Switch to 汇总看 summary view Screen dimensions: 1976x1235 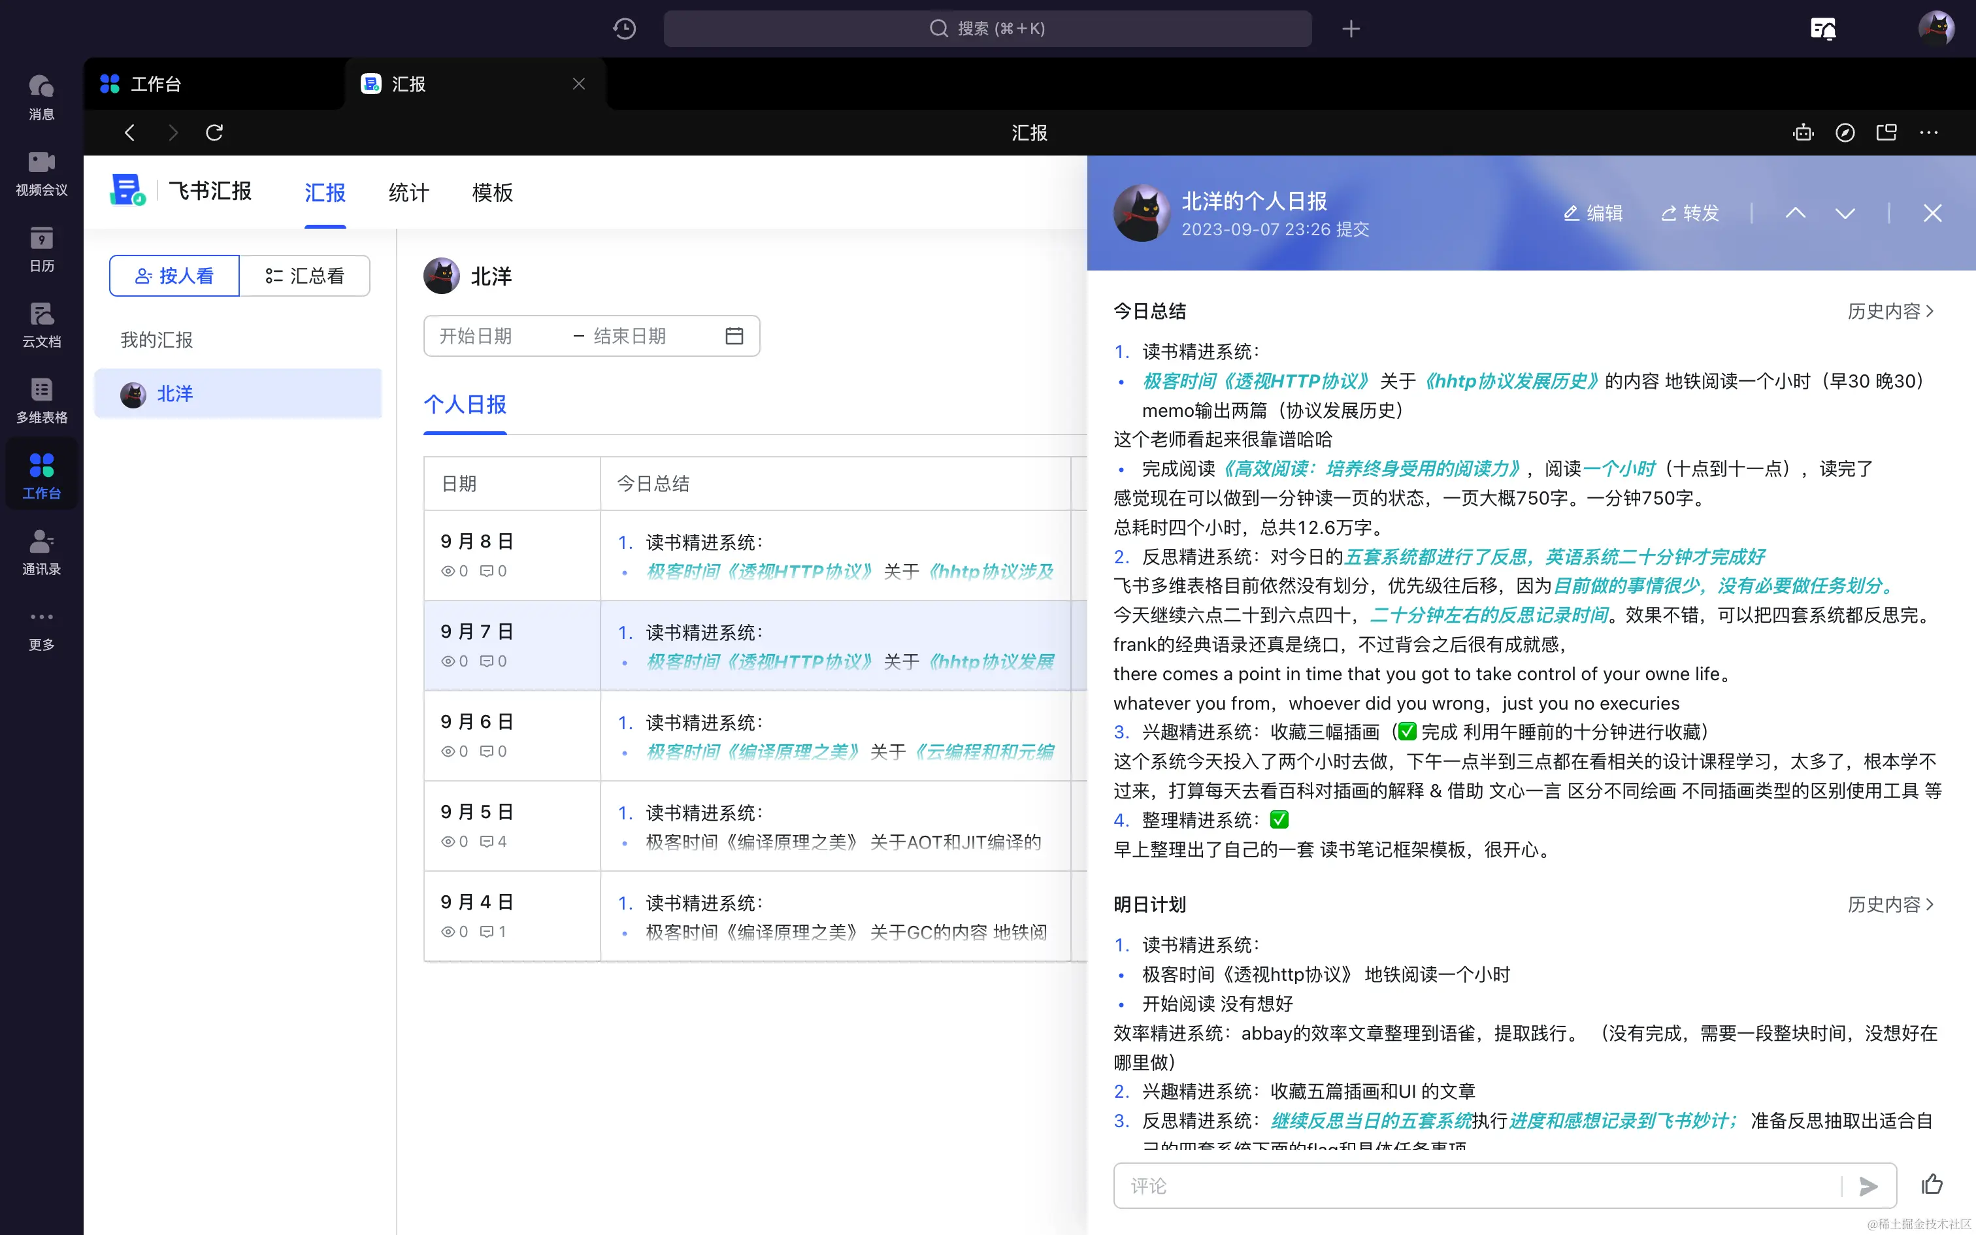(305, 276)
